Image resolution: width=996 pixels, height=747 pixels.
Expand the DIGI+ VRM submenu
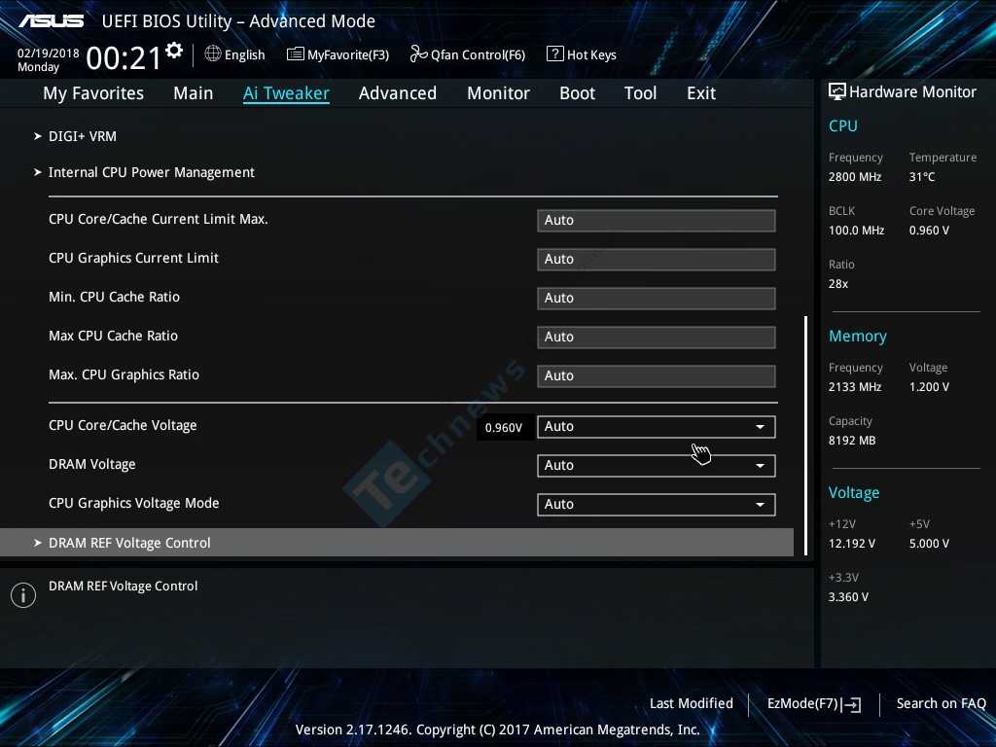click(83, 136)
